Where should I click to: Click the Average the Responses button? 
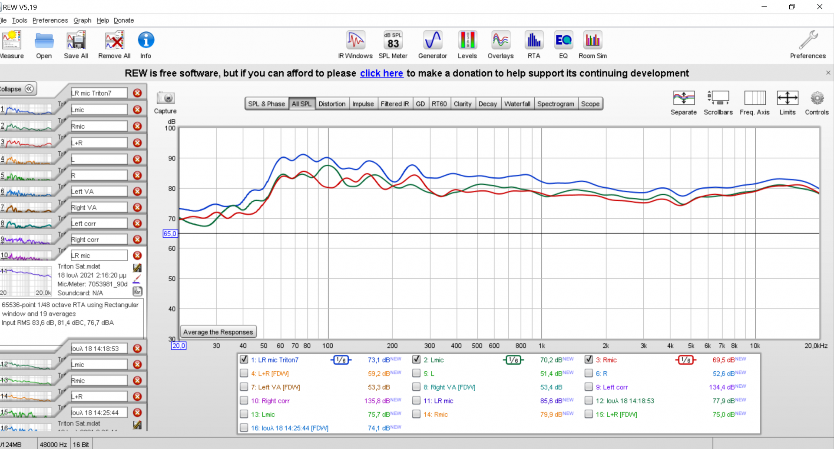[x=218, y=332]
